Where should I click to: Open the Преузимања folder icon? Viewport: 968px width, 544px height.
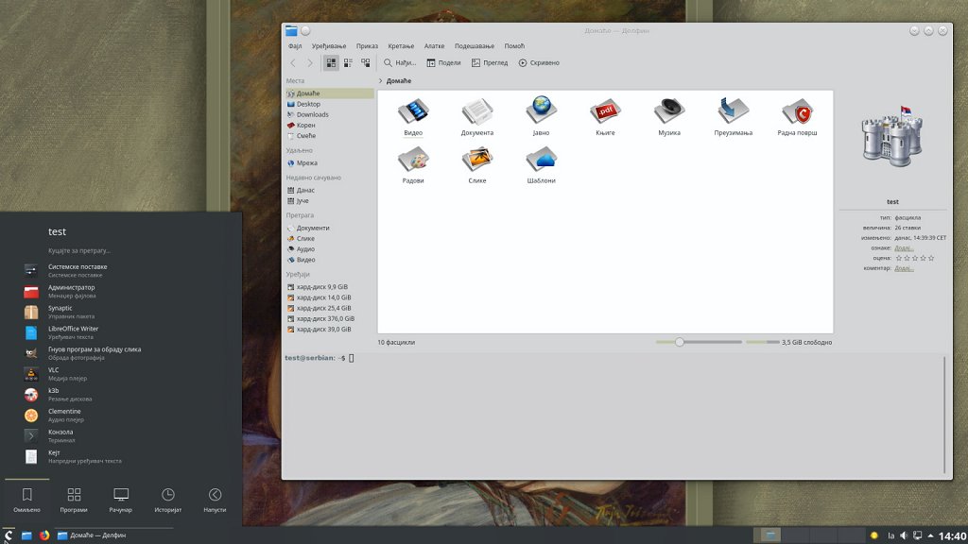(x=733, y=112)
